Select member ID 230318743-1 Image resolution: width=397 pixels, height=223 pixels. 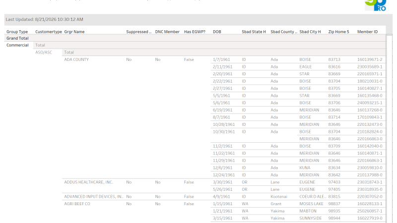click(370, 182)
